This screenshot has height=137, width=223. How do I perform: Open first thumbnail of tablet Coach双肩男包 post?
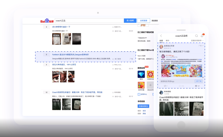click(x=56, y=104)
